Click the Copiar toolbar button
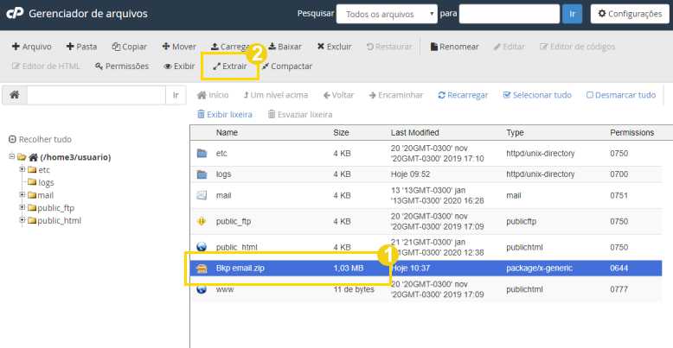The image size is (673, 348). click(129, 47)
